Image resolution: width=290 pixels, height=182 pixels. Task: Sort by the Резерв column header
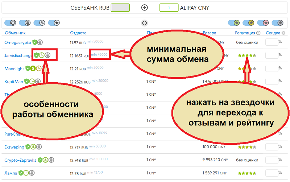pyautogui.click(x=210, y=33)
